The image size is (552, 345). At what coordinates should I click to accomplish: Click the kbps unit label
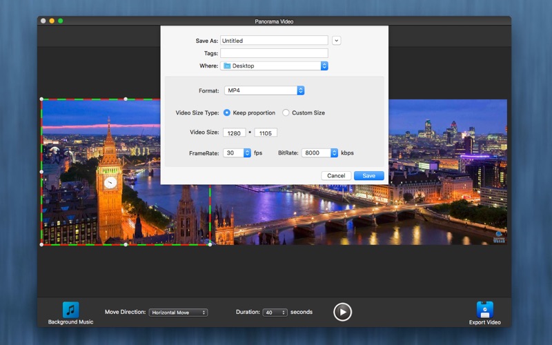click(347, 152)
